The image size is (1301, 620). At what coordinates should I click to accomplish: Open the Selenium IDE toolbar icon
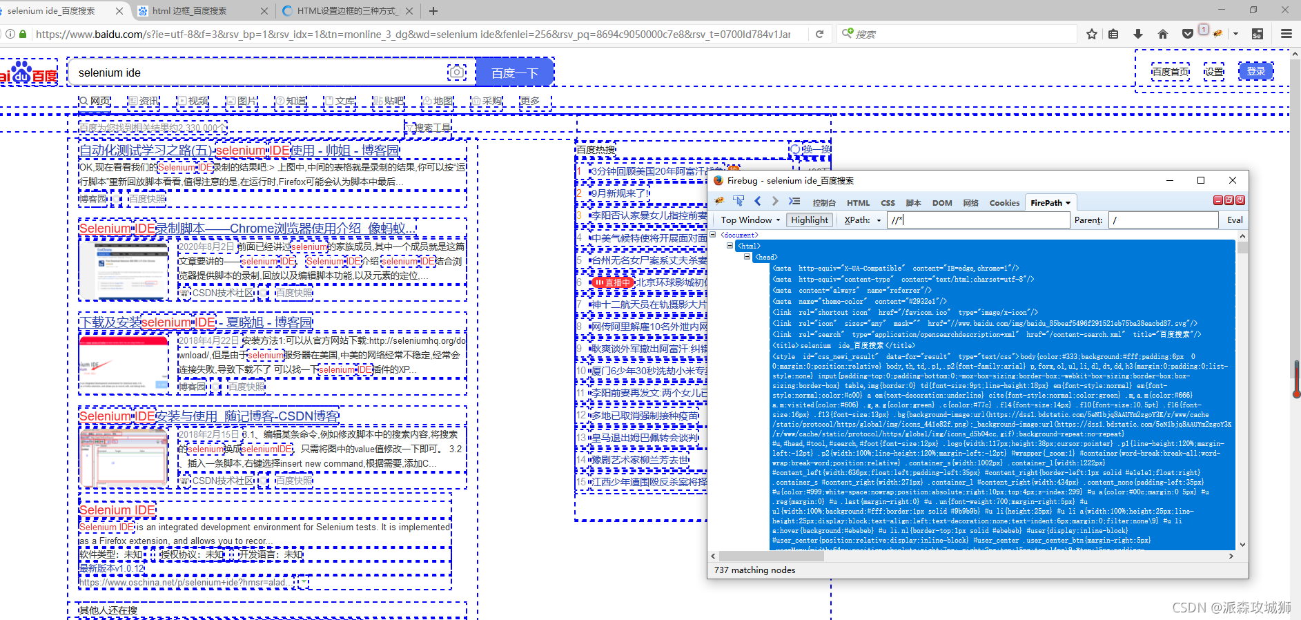[x=1258, y=34]
